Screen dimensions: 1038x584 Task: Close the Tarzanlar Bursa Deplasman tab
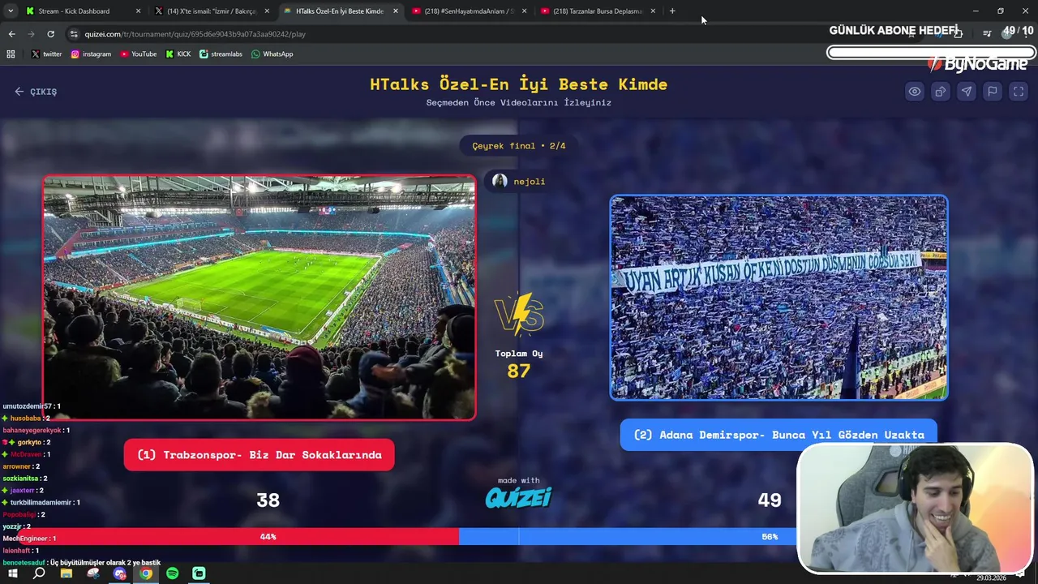pos(653,11)
